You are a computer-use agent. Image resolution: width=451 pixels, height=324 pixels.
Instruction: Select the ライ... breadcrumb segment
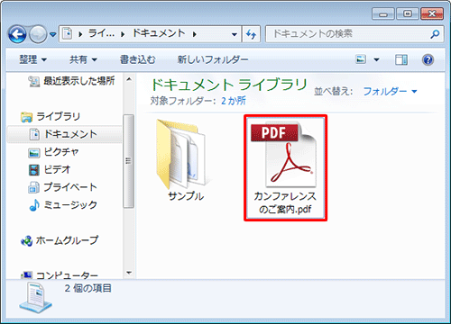click(101, 33)
